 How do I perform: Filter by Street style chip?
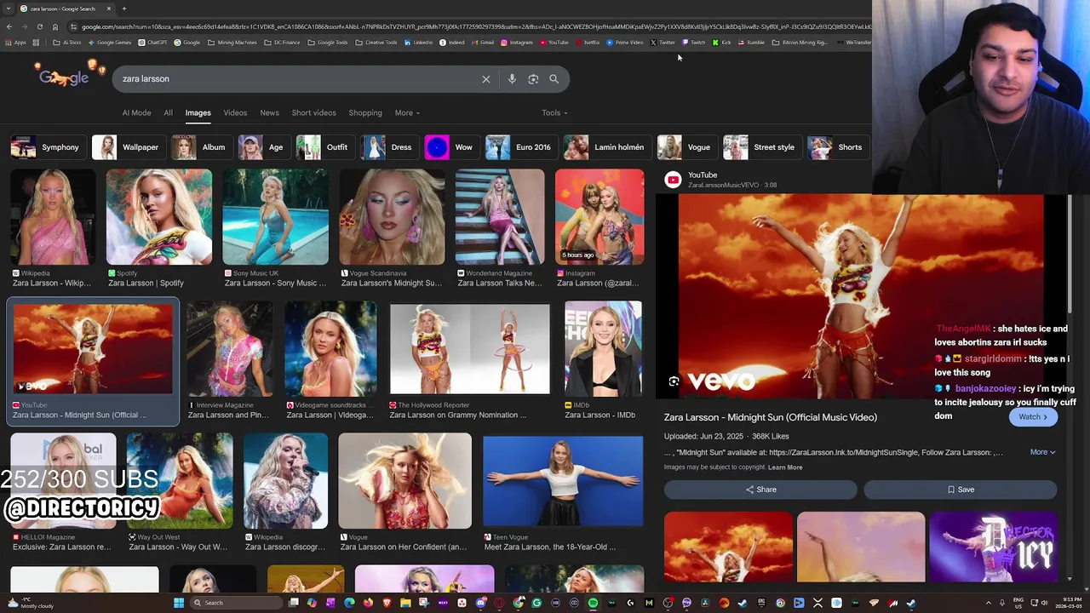pyautogui.click(x=761, y=147)
